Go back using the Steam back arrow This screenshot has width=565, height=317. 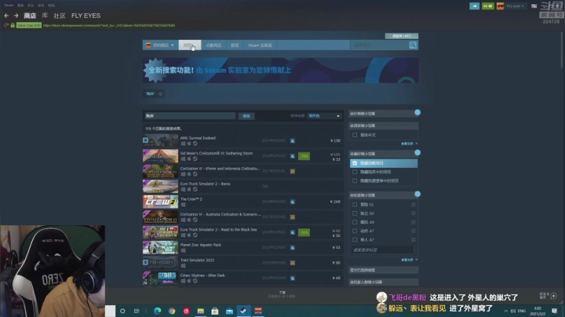[6, 16]
